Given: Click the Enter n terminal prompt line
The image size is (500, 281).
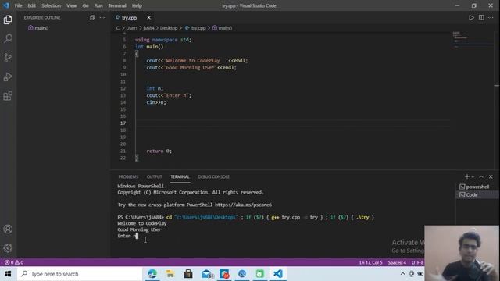Looking at the screenshot, I should (x=127, y=236).
